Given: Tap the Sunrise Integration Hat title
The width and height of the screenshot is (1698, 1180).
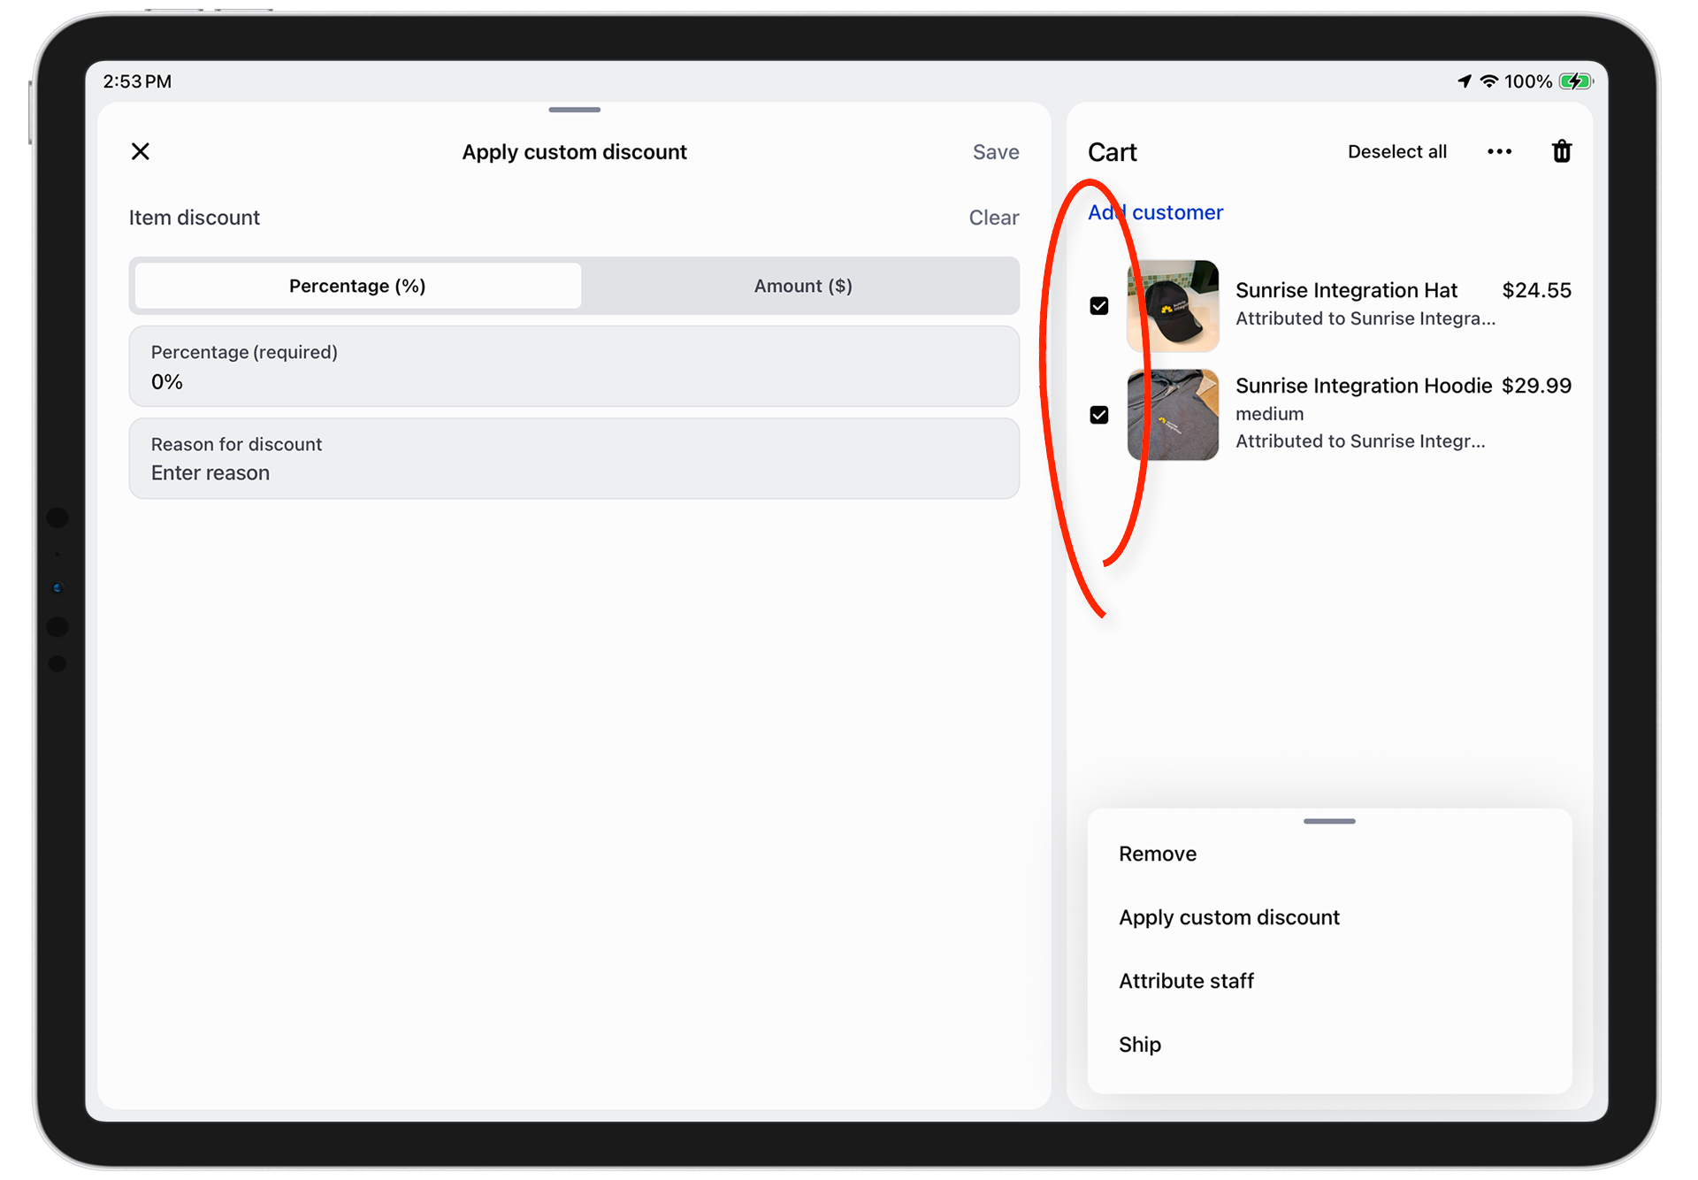Looking at the screenshot, I should 1346,290.
